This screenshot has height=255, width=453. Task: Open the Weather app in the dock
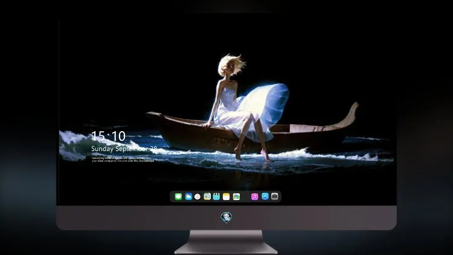(188, 196)
